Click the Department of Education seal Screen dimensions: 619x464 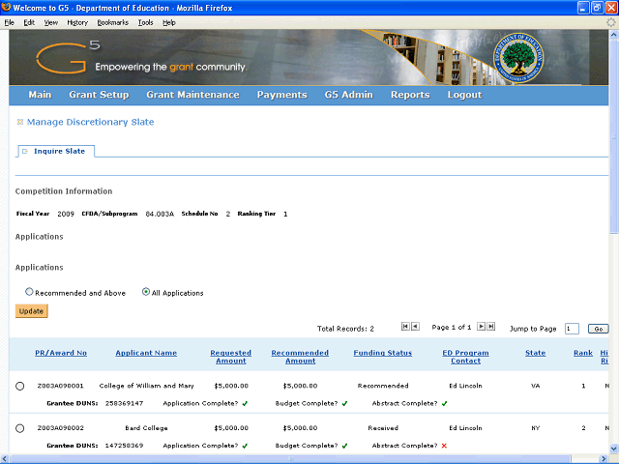coord(518,58)
